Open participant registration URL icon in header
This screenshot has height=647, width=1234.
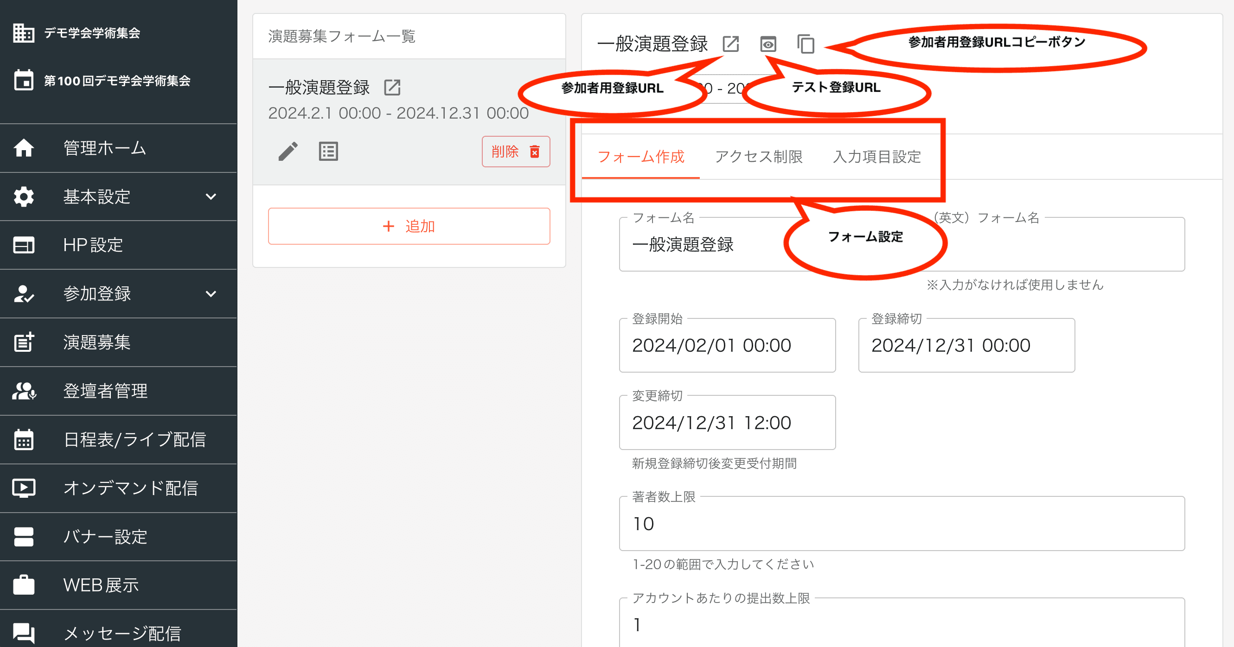(x=730, y=44)
